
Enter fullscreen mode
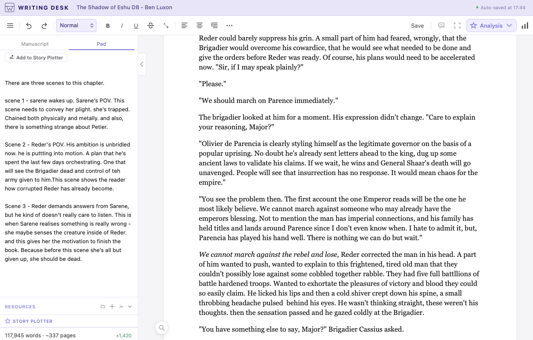pyautogui.click(x=457, y=26)
